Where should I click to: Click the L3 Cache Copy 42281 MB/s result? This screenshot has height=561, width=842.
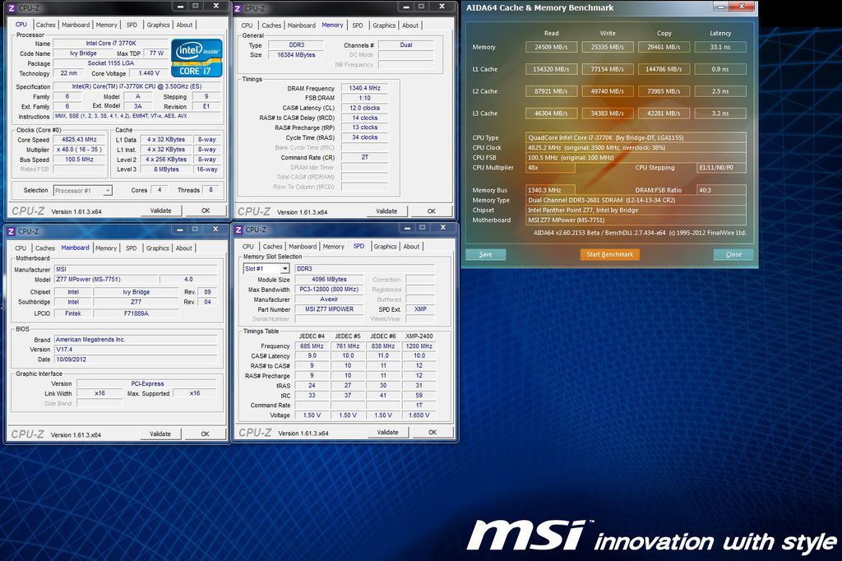click(664, 114)
